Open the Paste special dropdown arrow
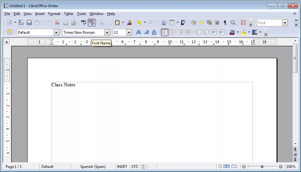 click(x=123, y=23)
